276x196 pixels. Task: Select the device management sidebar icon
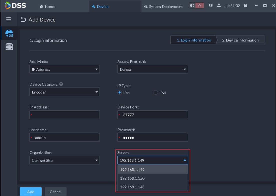click(x=9, y=33)
